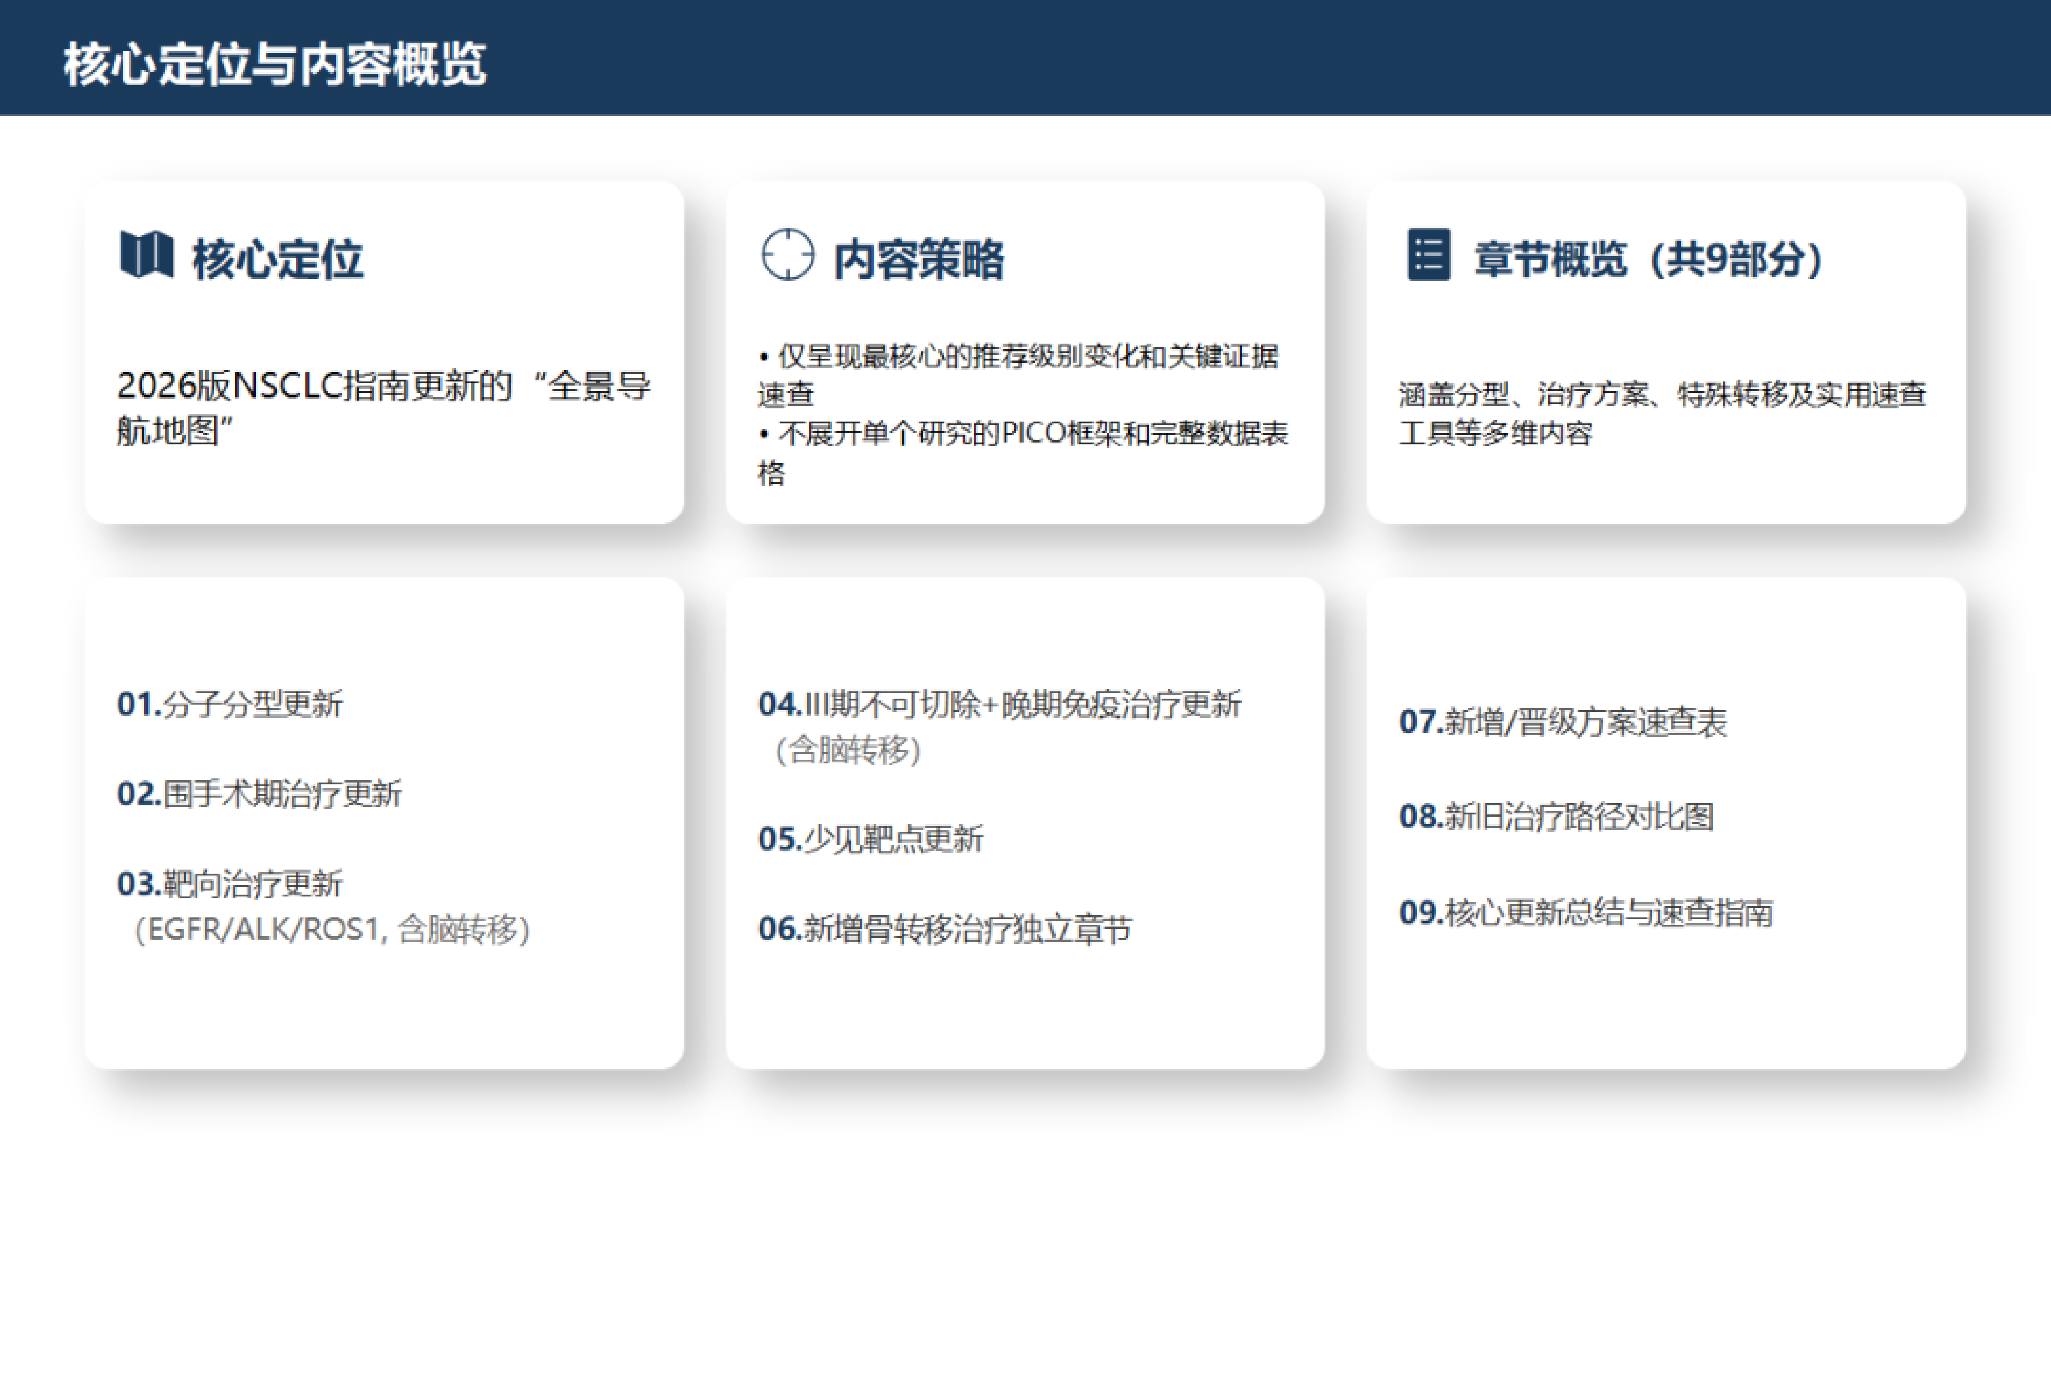The image size is (2051, 1375).
Task: Select the slide title 核心定位与内容概览
Action: point(274,64)
